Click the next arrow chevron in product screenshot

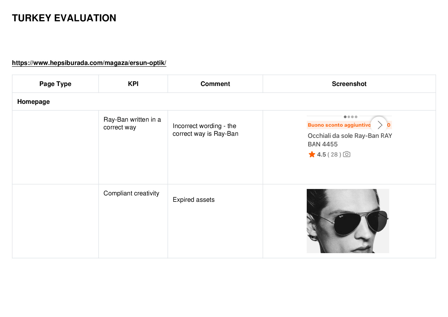pyautogui.click(x=379, y=125)
